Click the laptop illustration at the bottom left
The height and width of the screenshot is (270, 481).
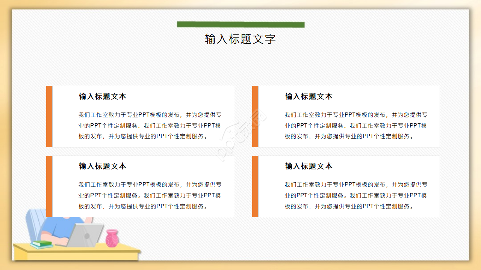click(85, 234)
